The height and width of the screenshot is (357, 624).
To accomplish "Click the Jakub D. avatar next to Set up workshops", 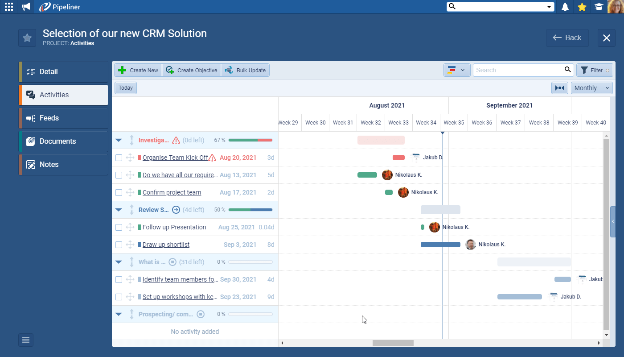I will pos(553,296).
